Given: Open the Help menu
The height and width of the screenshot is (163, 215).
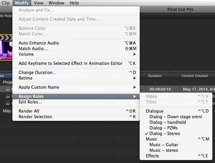Looking at the screenshot, I should click(74, 3).
